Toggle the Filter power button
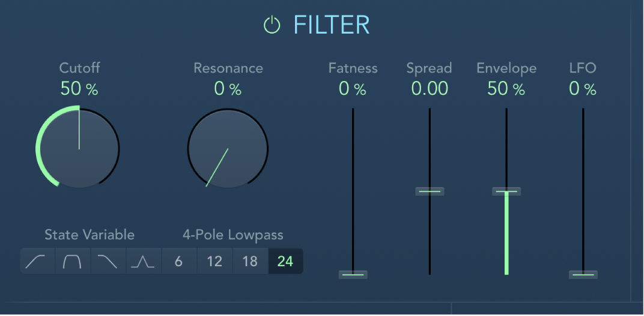644x316 pixels. [x=272, y=25]
